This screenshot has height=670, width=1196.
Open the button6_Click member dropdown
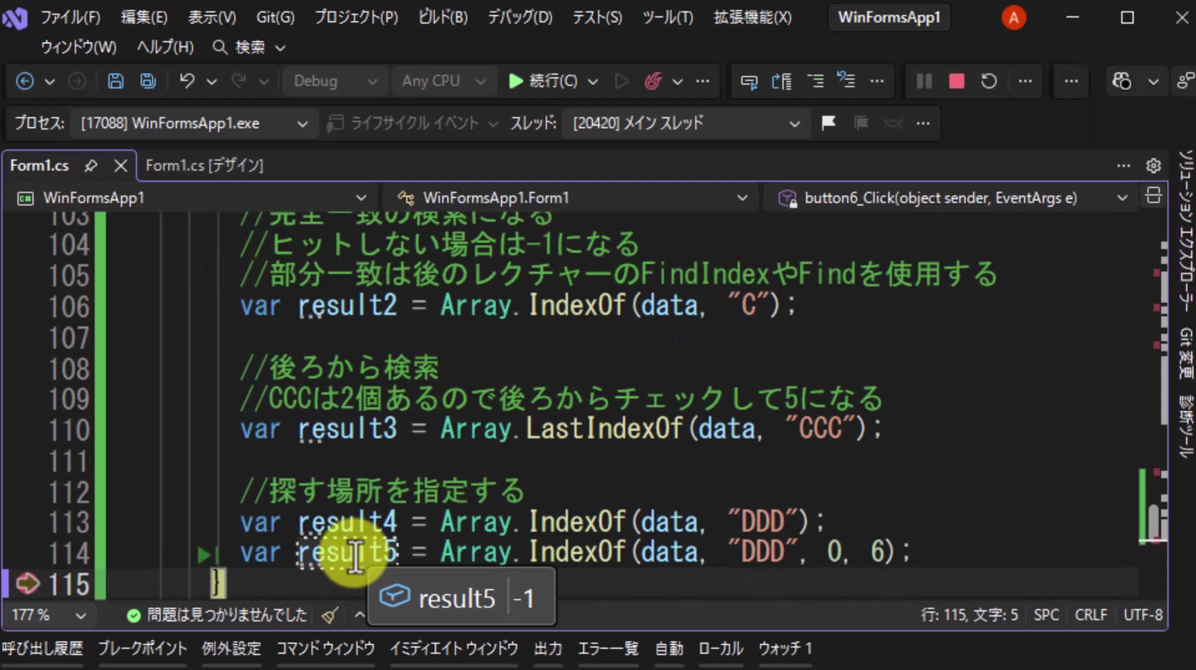952,197
